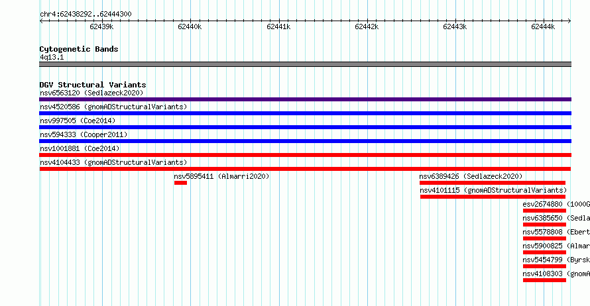This screenshot has width=590, height=306.
Task: Open the nsv1001881 (Coe2014) label
Action: [x=80, y=148]
